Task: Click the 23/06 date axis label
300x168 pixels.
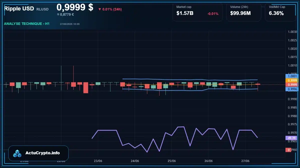Action: coord(98,161)
